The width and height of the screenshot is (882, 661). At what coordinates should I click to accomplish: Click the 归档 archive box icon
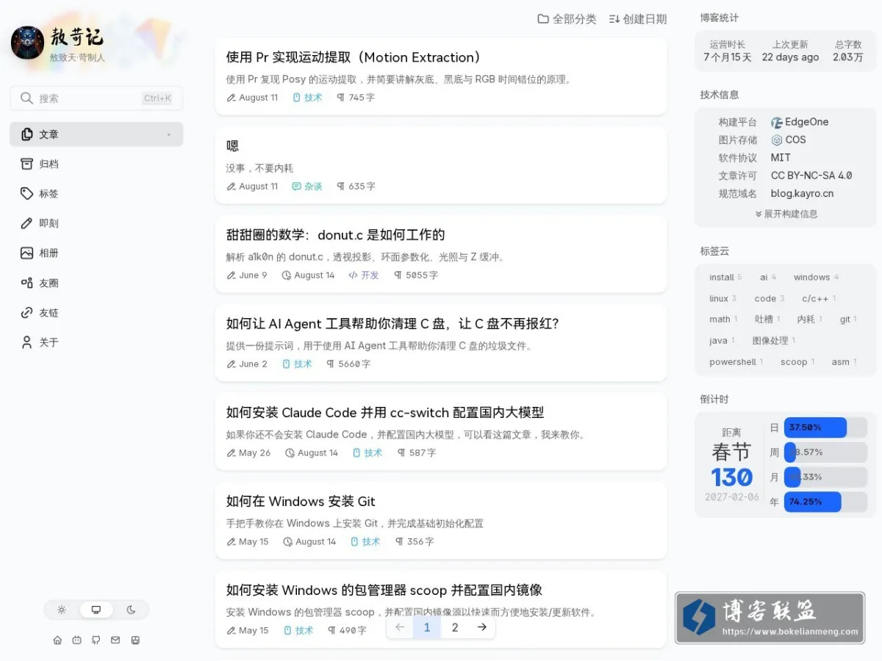point(27,164)
